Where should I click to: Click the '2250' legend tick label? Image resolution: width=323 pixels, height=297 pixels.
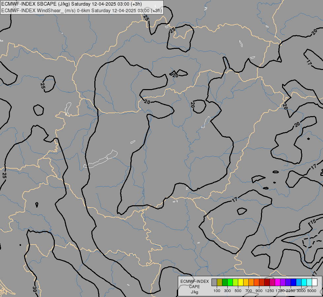(291, 291)
